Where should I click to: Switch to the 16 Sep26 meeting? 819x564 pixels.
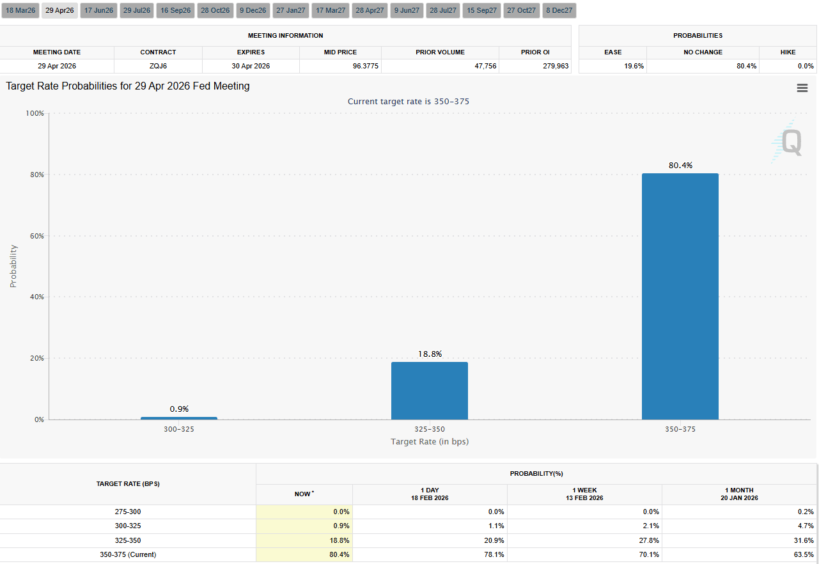tap(175, 10)
